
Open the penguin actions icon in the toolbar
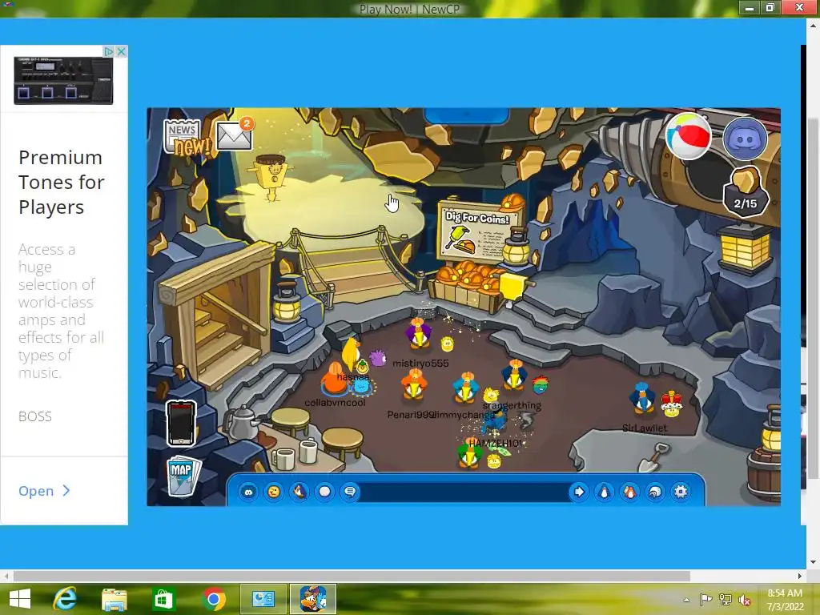click(x=299, y=492)
